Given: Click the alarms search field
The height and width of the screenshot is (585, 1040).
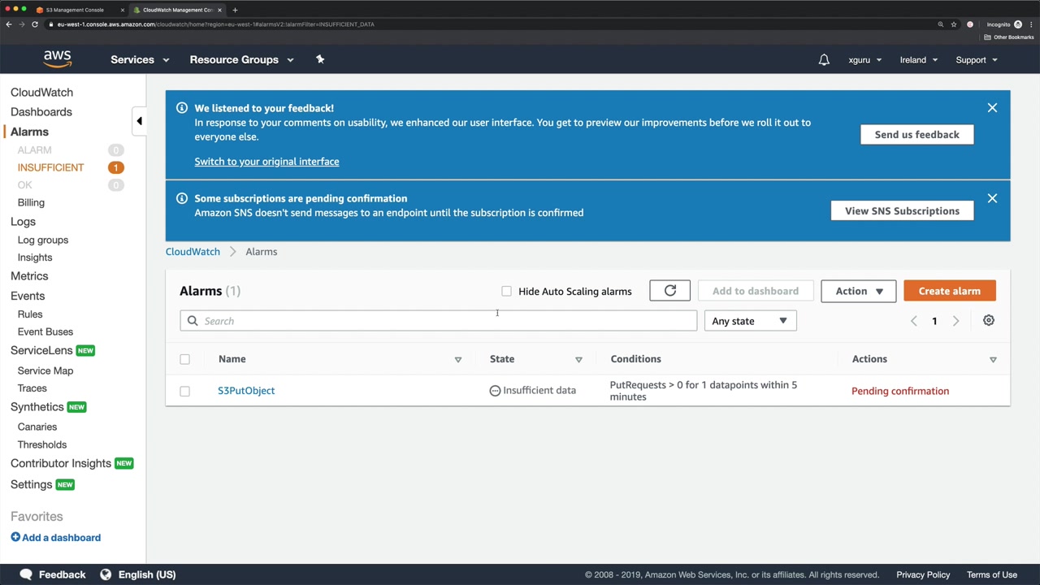Looking at the screenshot, I should click(439, 321).
